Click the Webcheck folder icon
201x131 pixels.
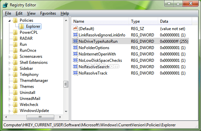tap(15, 105)
